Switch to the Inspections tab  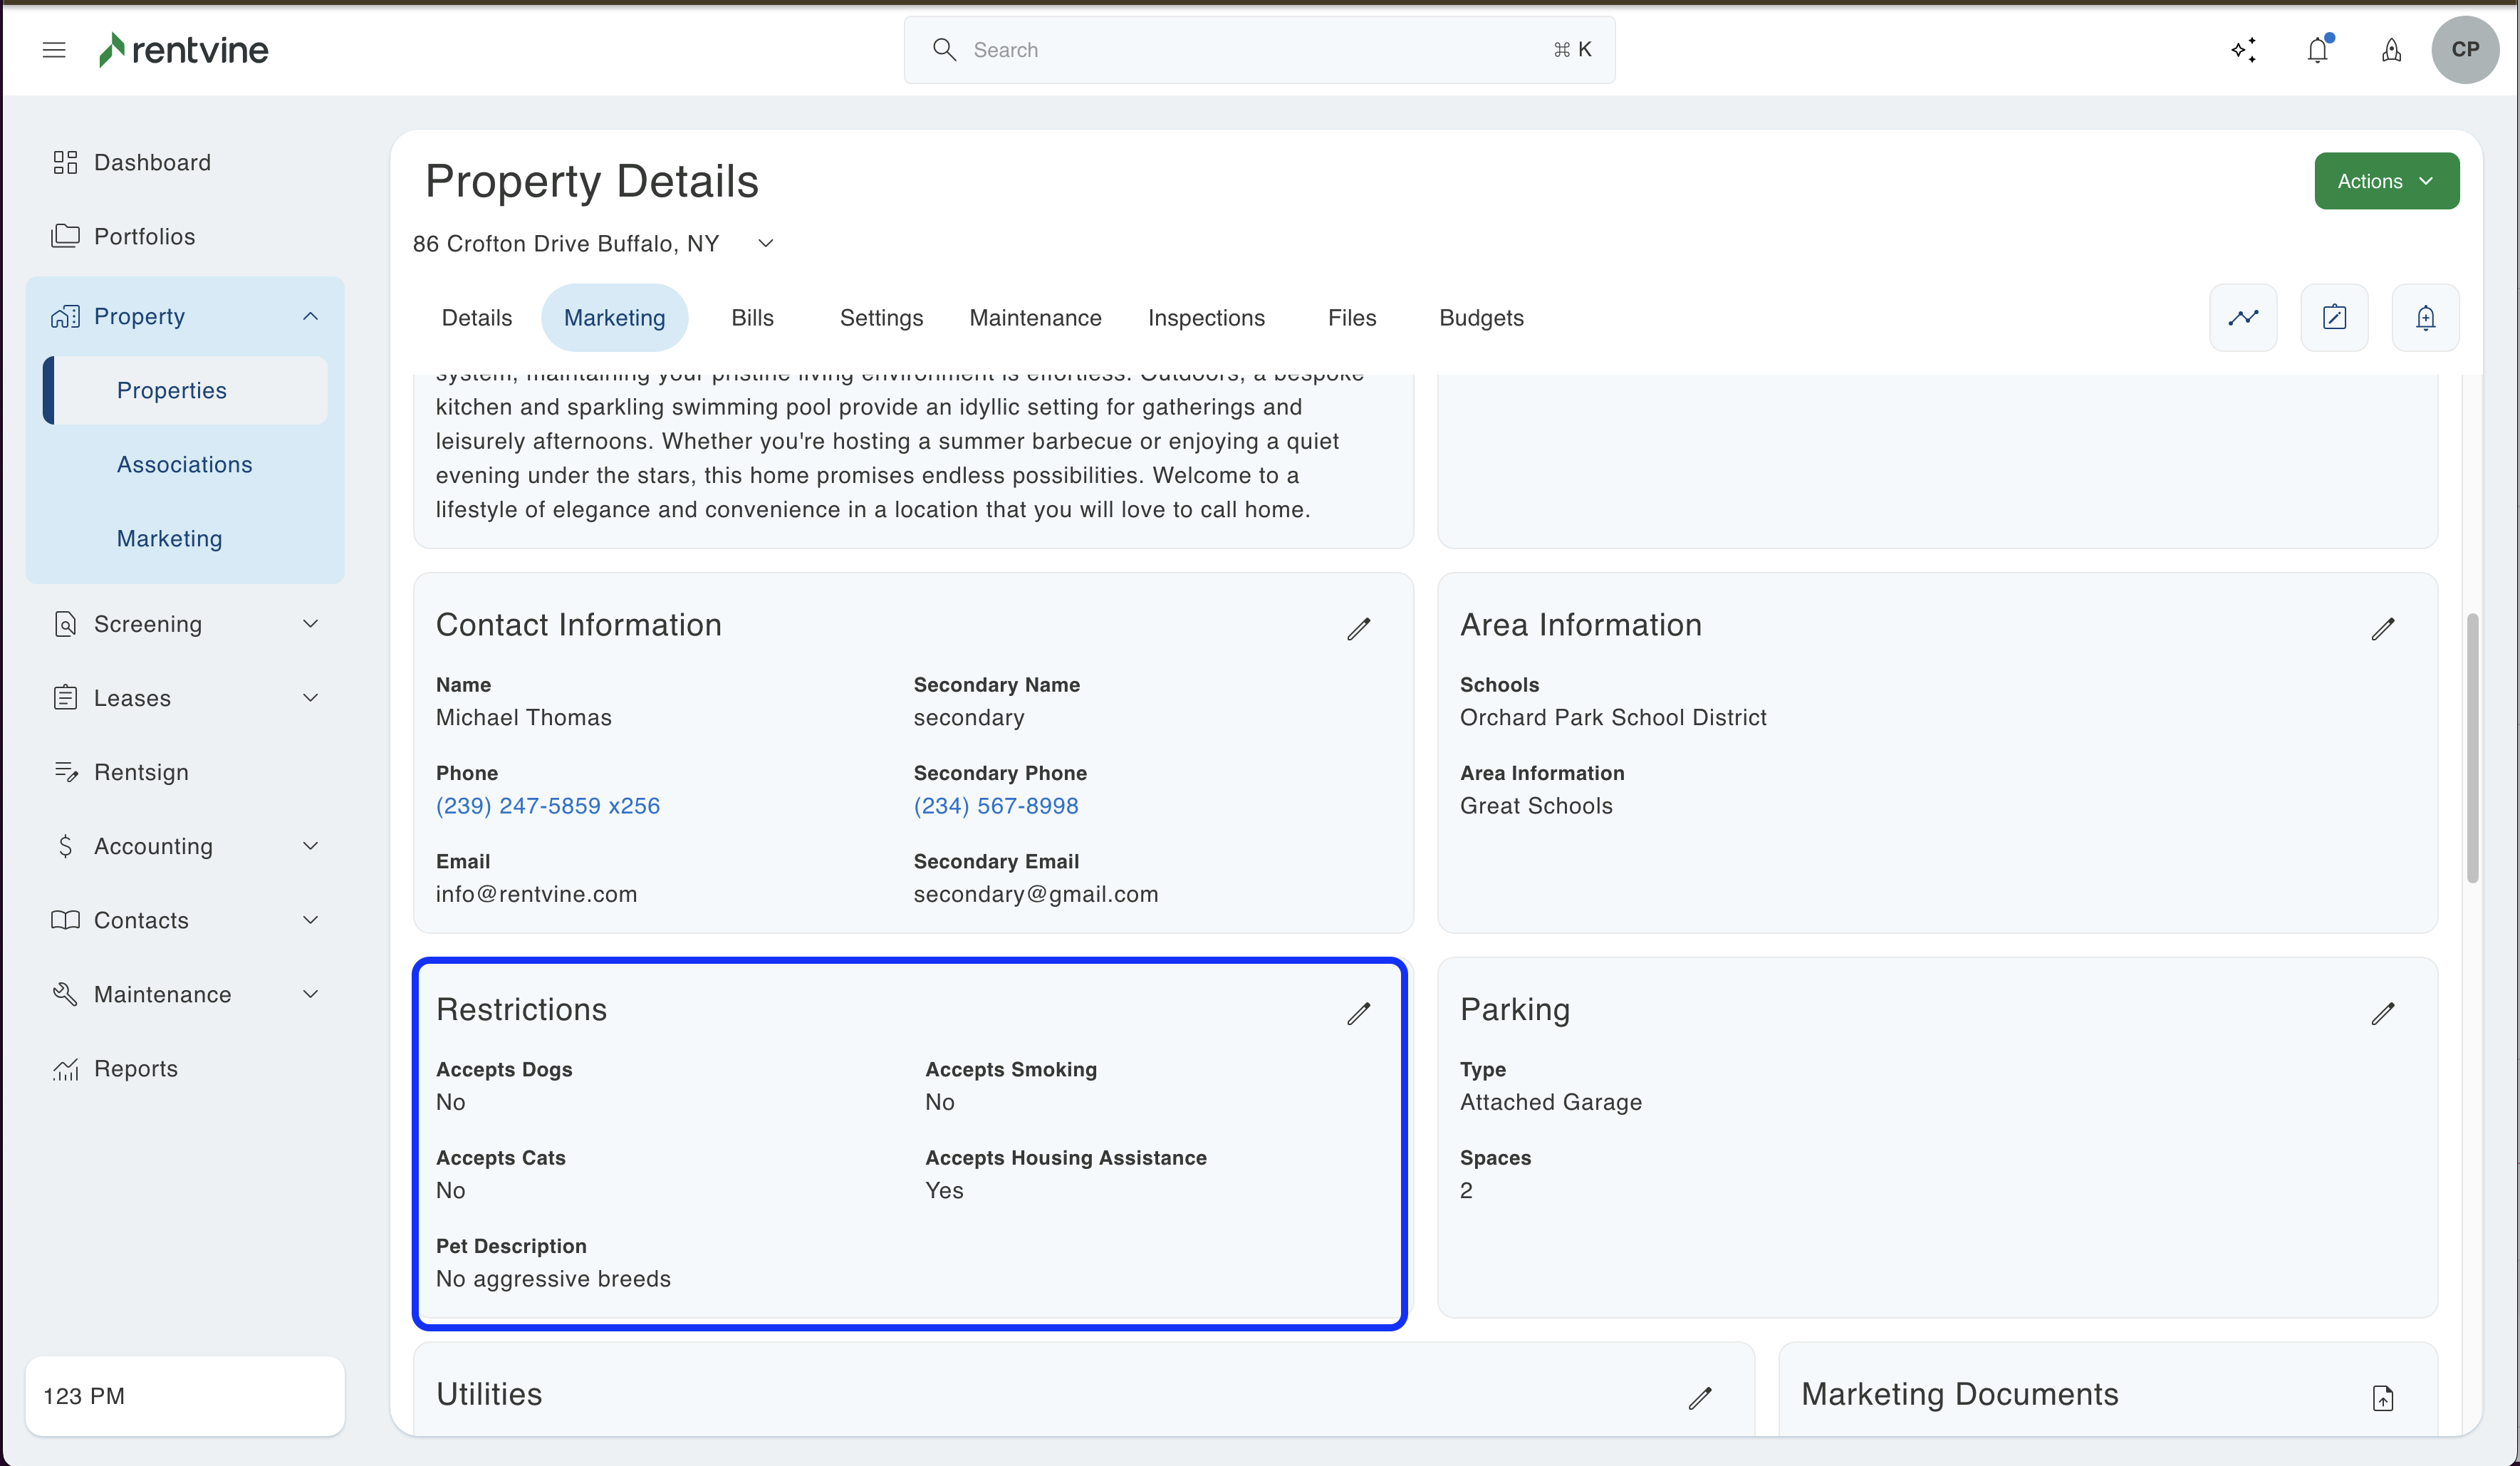1206,318
